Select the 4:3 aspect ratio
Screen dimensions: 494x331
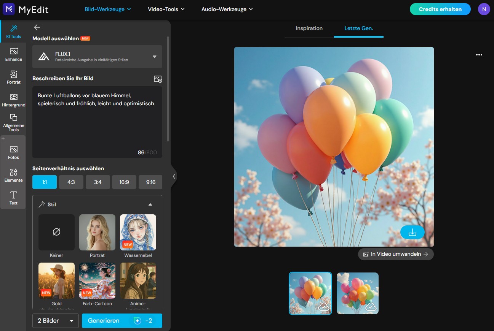(71, 182)
